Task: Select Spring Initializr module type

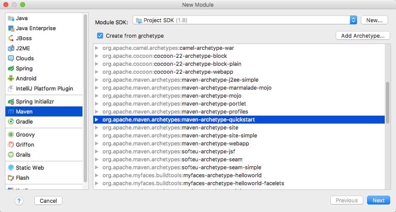Action: click(44, 101)
